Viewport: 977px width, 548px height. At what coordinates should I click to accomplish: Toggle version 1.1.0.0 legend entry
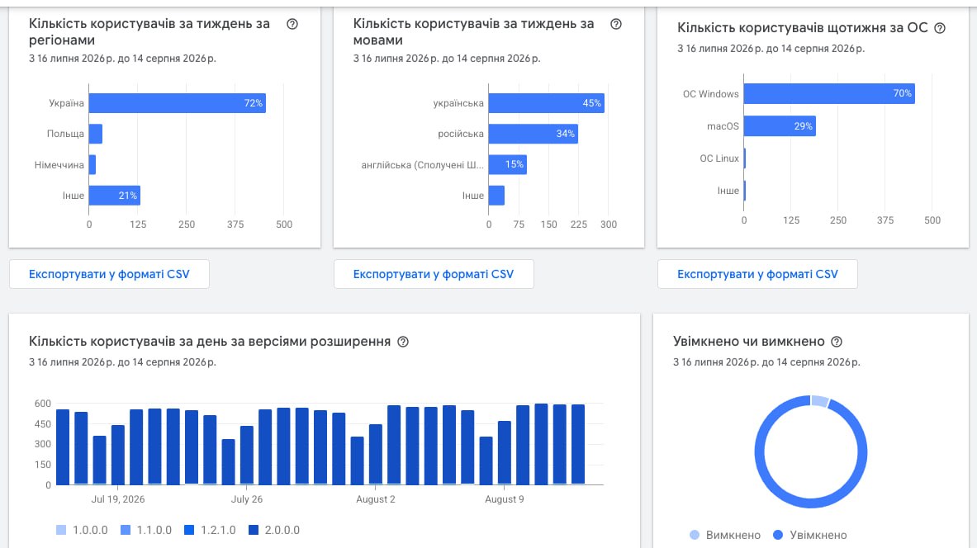point(146,530)
